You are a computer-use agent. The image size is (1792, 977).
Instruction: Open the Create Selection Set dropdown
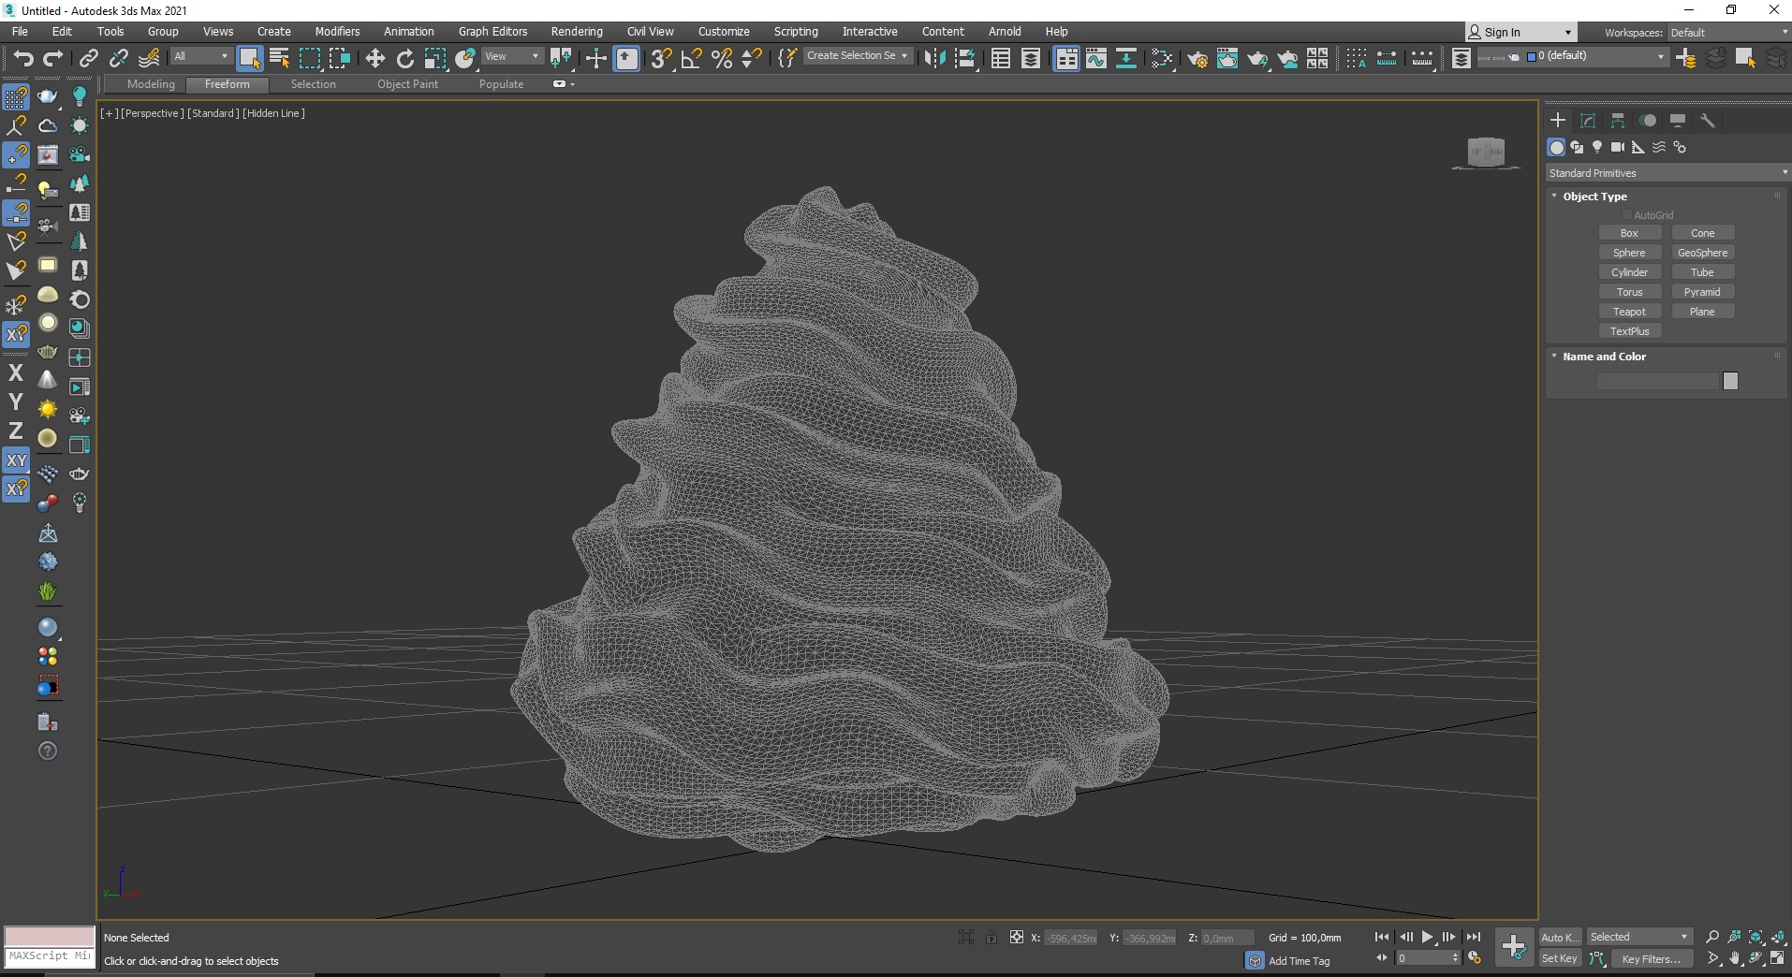click(858, 56)
